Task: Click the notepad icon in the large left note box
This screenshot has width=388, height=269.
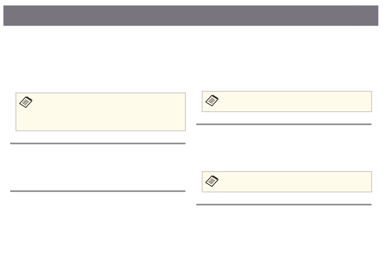Action: click(26, 102)
